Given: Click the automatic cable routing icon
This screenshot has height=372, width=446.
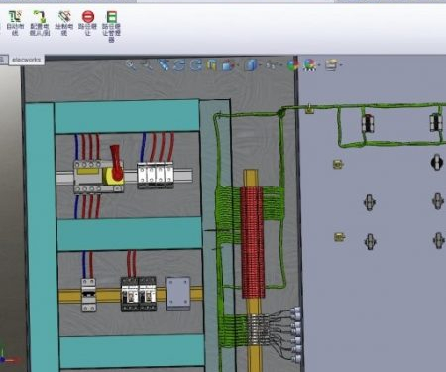Looking at the screenshot, I should click(15, 23).
